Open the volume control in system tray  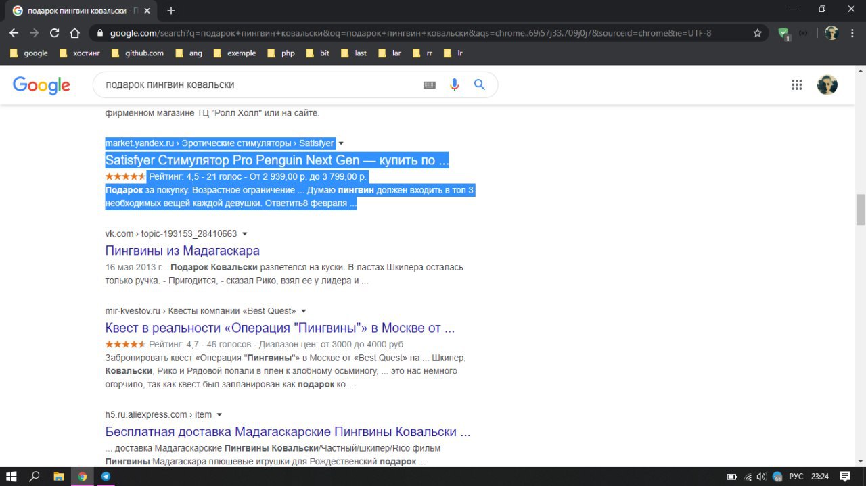coord(760,477)
